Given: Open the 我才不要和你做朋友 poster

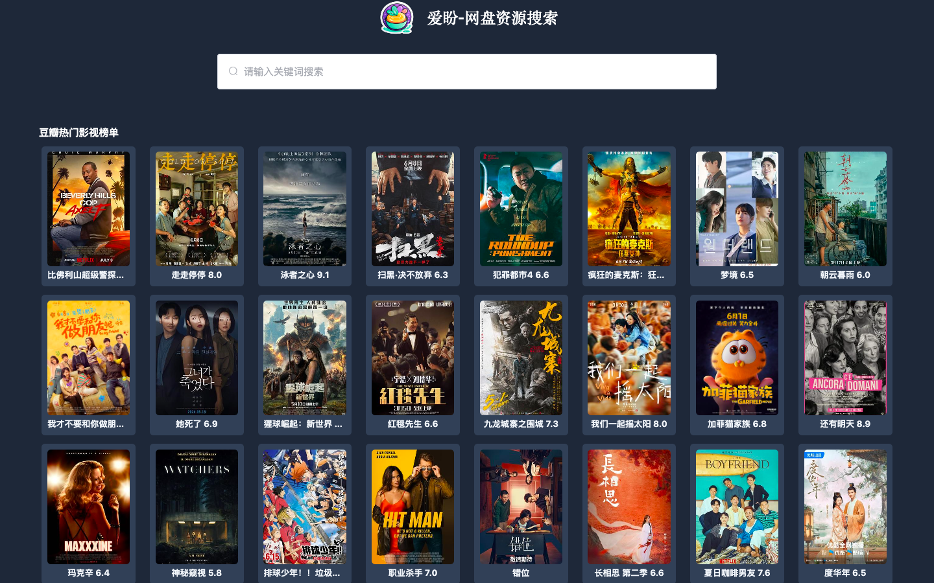Looking at the screenshot, I should click(88, 358).
